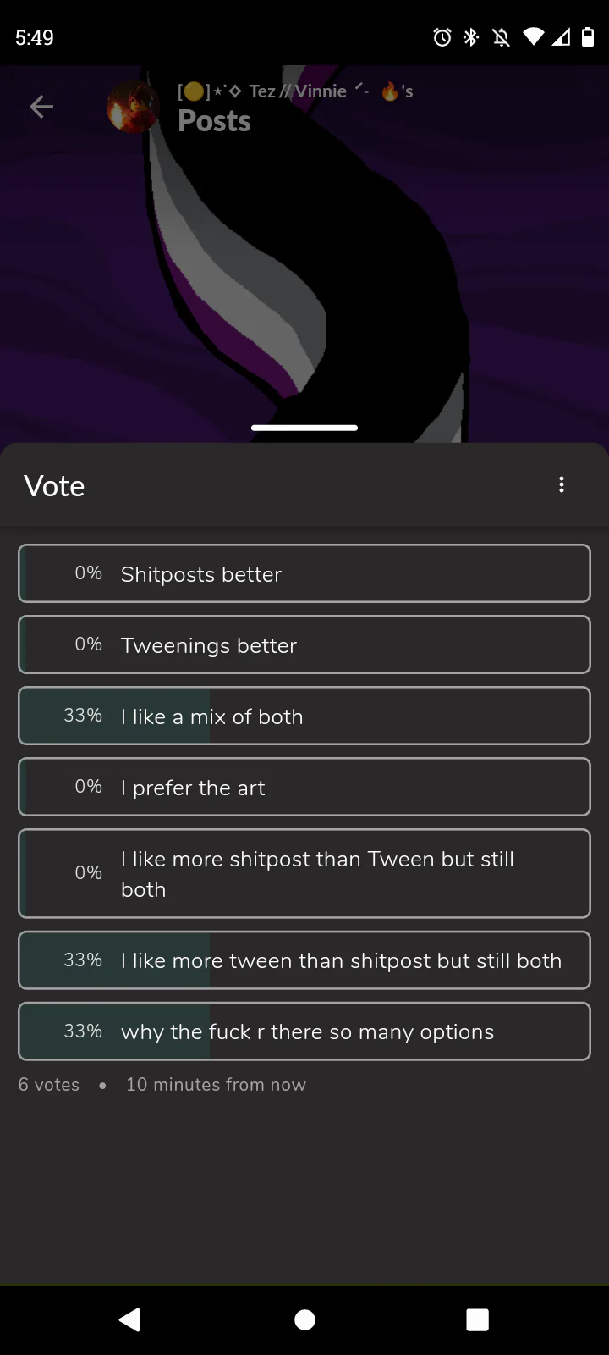Tap the battery status icon
Image resolution: width=609 pixels, height=1355 pixels.
click(x=588, y=37)
